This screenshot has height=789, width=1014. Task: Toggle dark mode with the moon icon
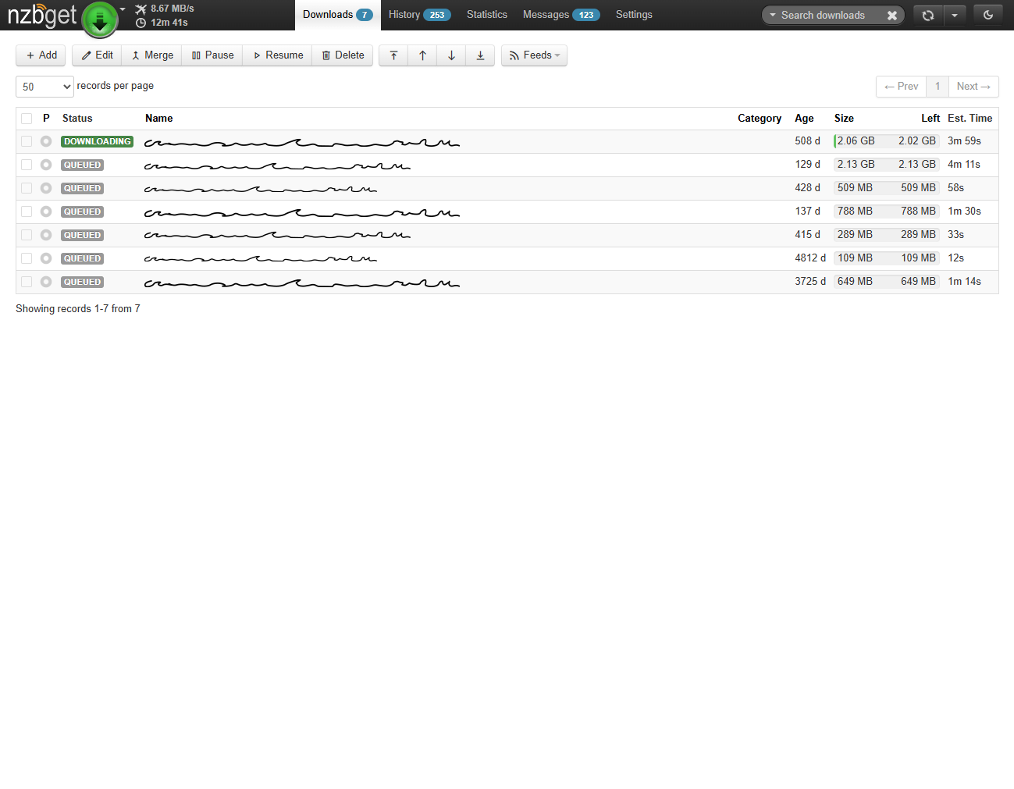pyautogui.click(x=987, y=15)
